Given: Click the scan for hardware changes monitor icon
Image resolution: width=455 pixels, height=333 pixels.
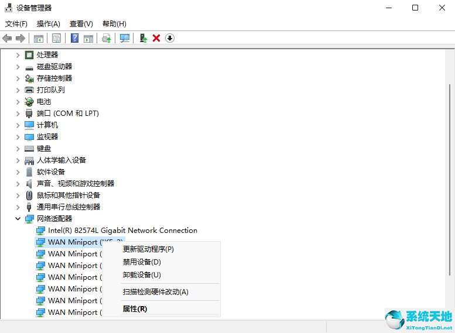Looking at the screenshot, I should [125, 38].
